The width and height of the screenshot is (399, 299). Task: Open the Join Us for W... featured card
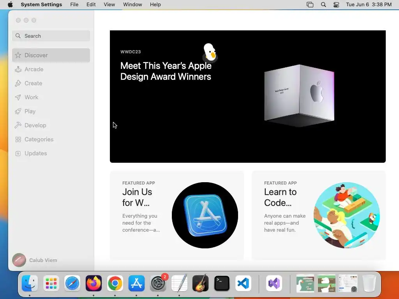pos(177,215)
